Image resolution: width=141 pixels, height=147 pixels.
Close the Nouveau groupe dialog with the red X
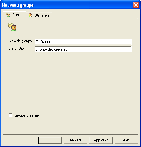[136, 5]
